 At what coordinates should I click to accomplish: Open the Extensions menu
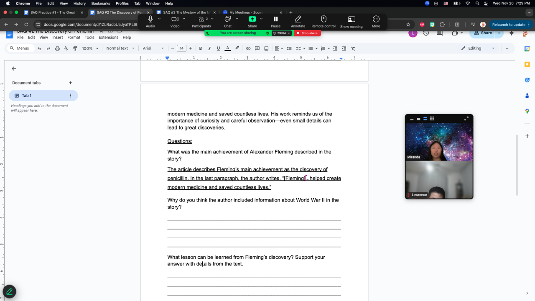click(x=108, y=37)
